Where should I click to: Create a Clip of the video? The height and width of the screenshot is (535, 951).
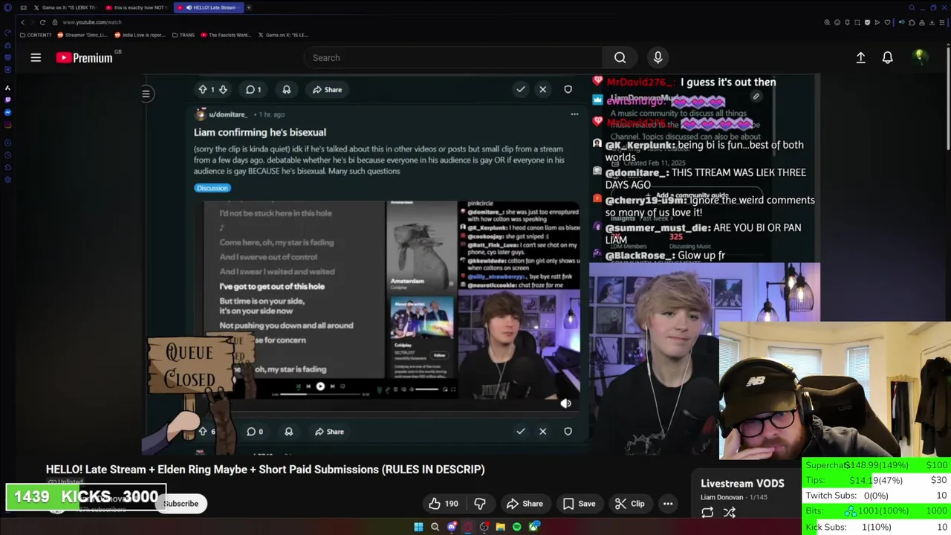[x=630, y=504]
